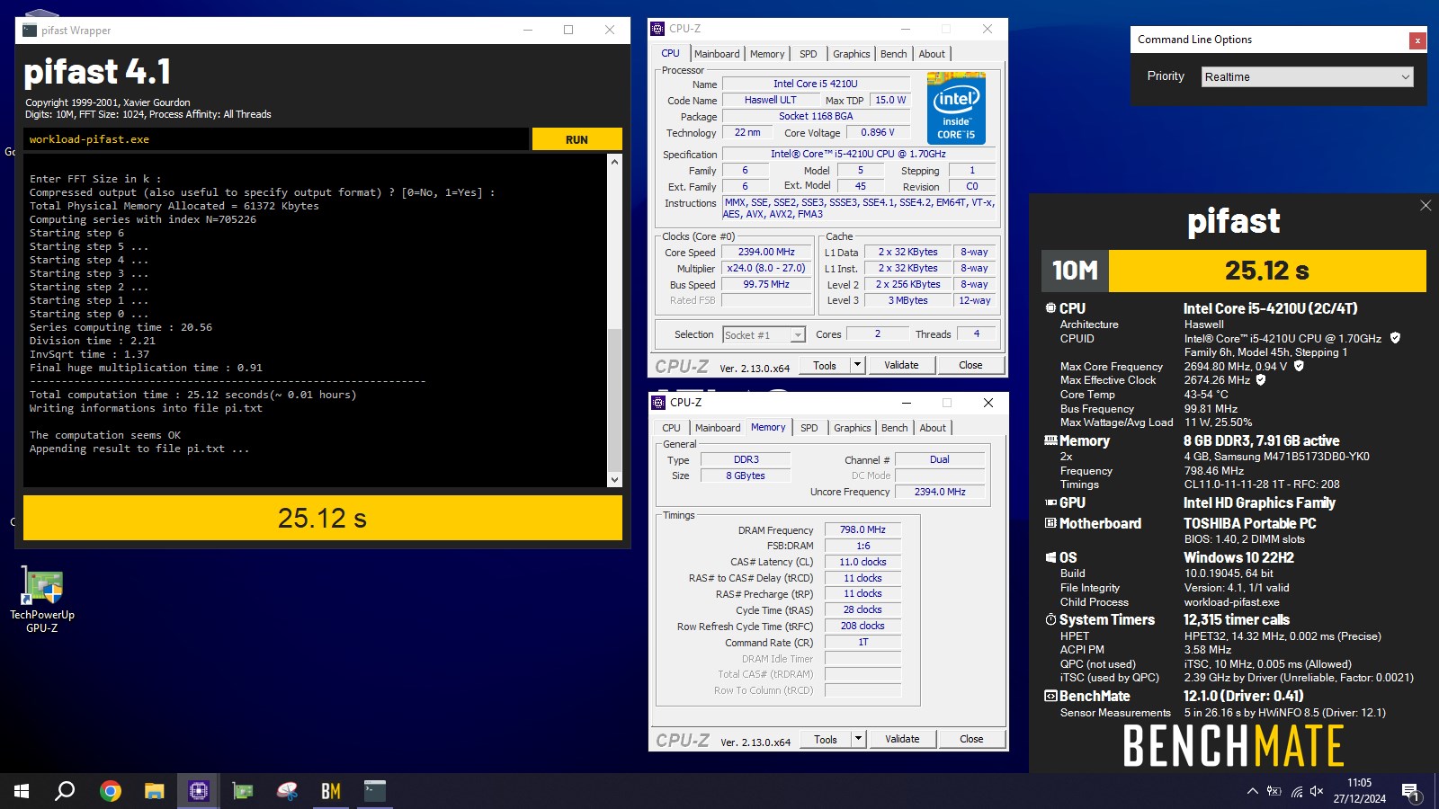1439x809 pixels.
Task: Click the CAS# Latency 11.0 clocks value
Action: tap(863, 562)
